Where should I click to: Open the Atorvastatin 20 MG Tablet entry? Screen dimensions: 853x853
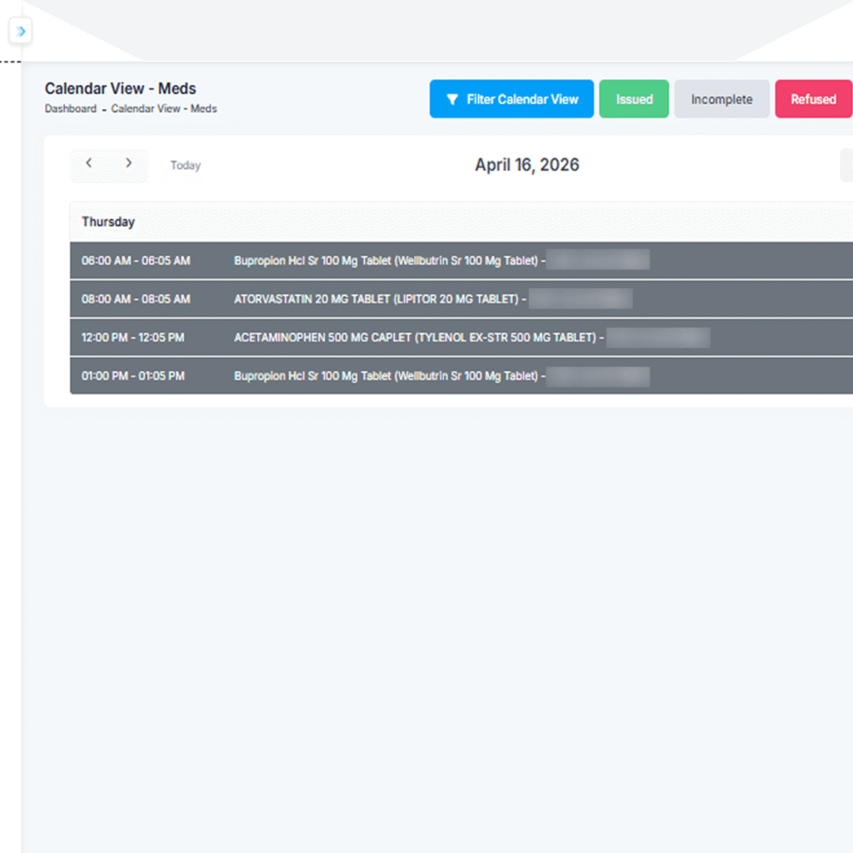[x=377, y=299]
